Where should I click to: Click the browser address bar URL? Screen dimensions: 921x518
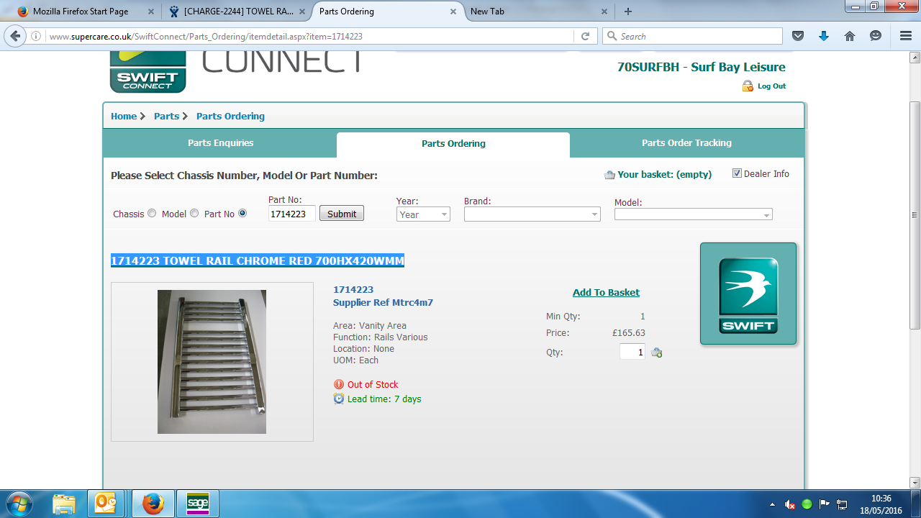pyautogui.click(x=309, y=36)
